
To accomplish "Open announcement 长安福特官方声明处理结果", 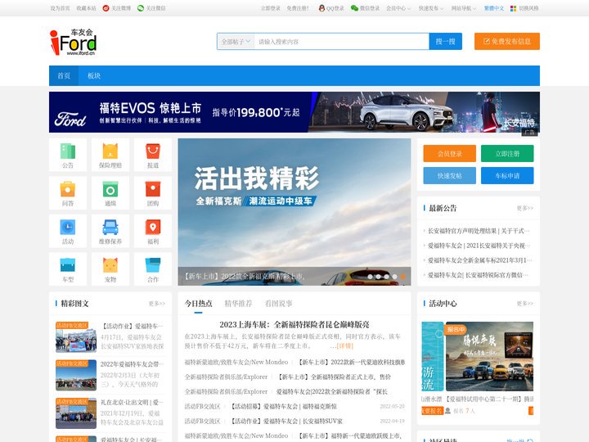I will coord(479,231).
